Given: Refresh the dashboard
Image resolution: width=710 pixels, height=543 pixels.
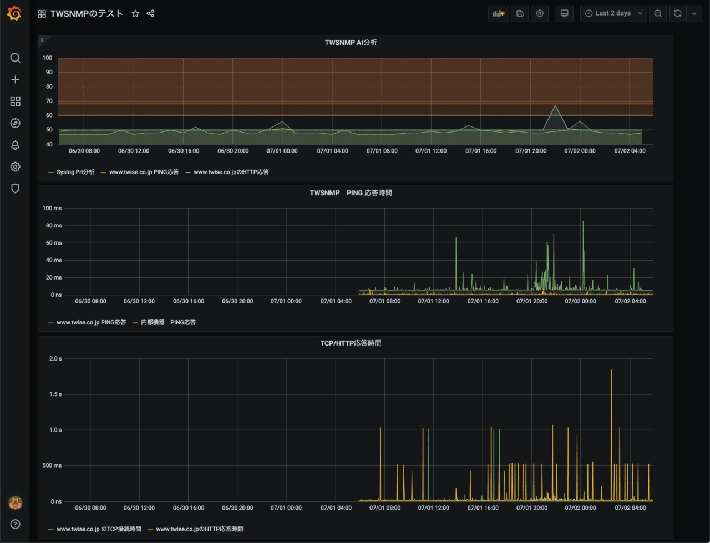Looking at the screenshot, I should [x=678, y=14].
